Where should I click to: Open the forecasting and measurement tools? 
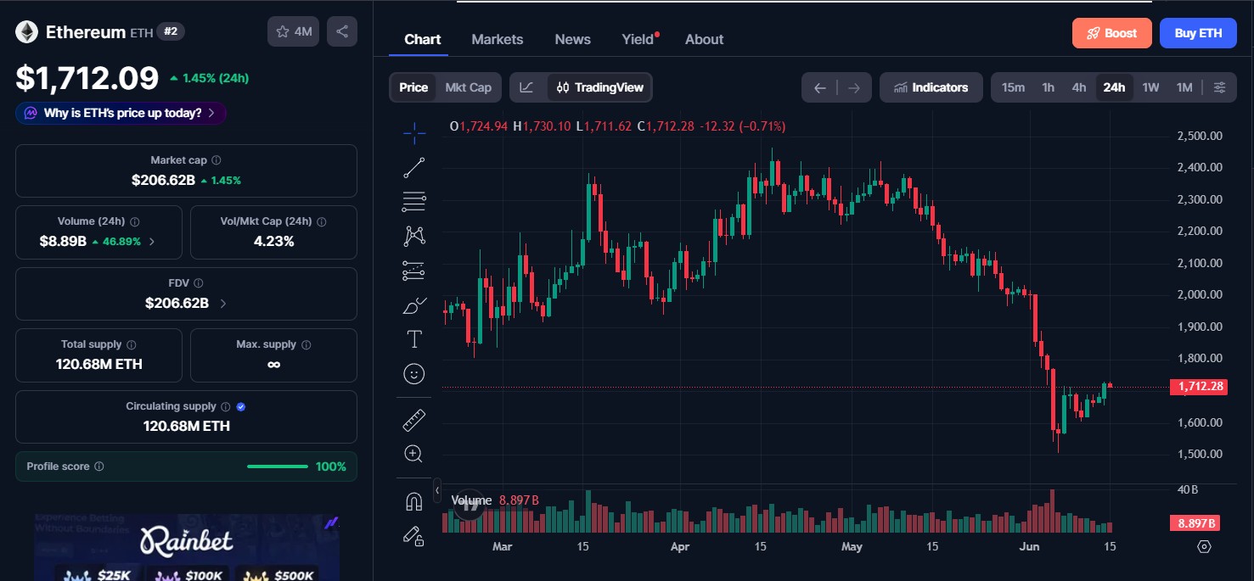(x=414, y=271)
